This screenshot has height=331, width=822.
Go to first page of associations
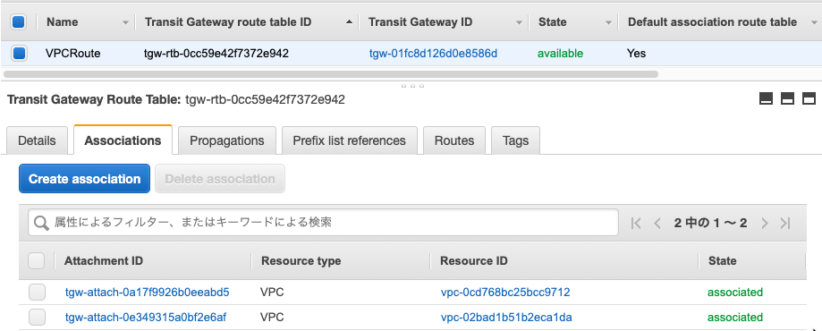[636, 223]
